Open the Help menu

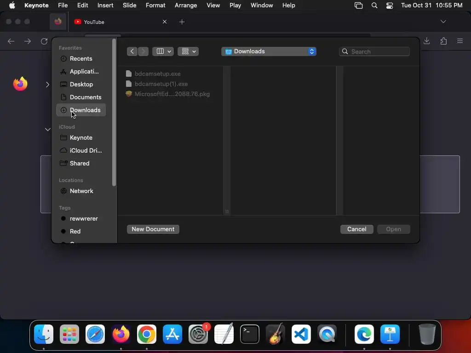tap(289, 6)
